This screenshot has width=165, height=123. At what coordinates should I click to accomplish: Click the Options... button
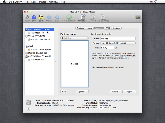click(x=82, y=92)
